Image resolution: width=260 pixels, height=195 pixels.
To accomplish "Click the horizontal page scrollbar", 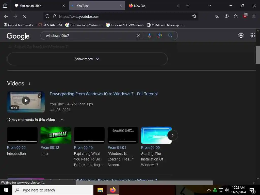I will pos(144,183).
